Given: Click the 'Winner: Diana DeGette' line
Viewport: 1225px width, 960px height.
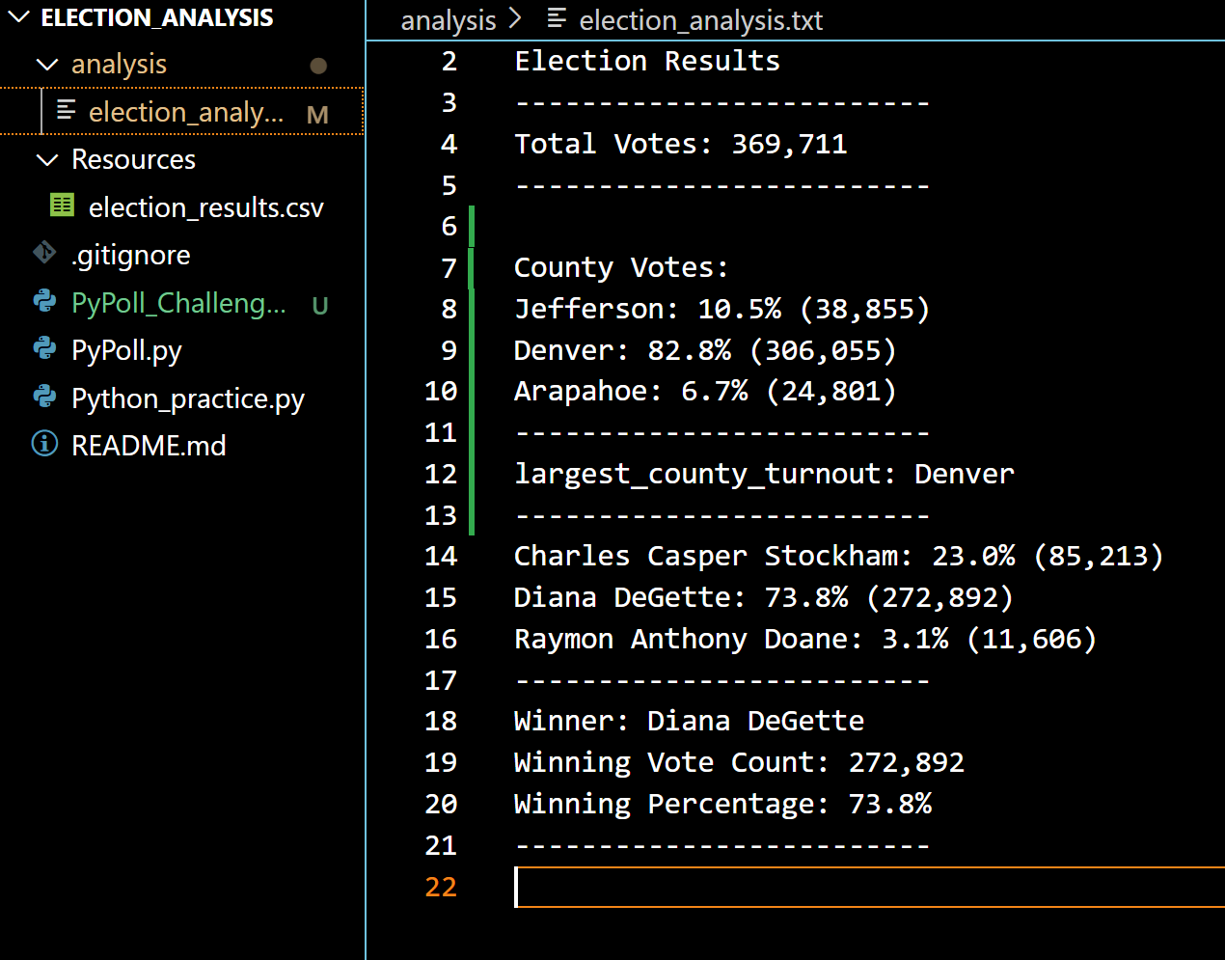Looking at the screenshot, I should pos(689,722).
